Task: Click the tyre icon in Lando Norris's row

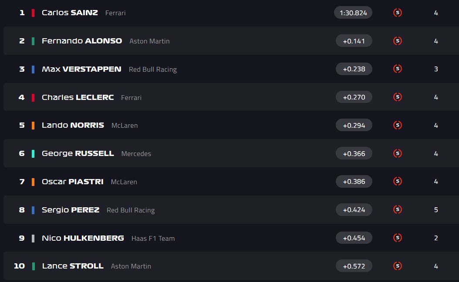Action: pos(397,125)
